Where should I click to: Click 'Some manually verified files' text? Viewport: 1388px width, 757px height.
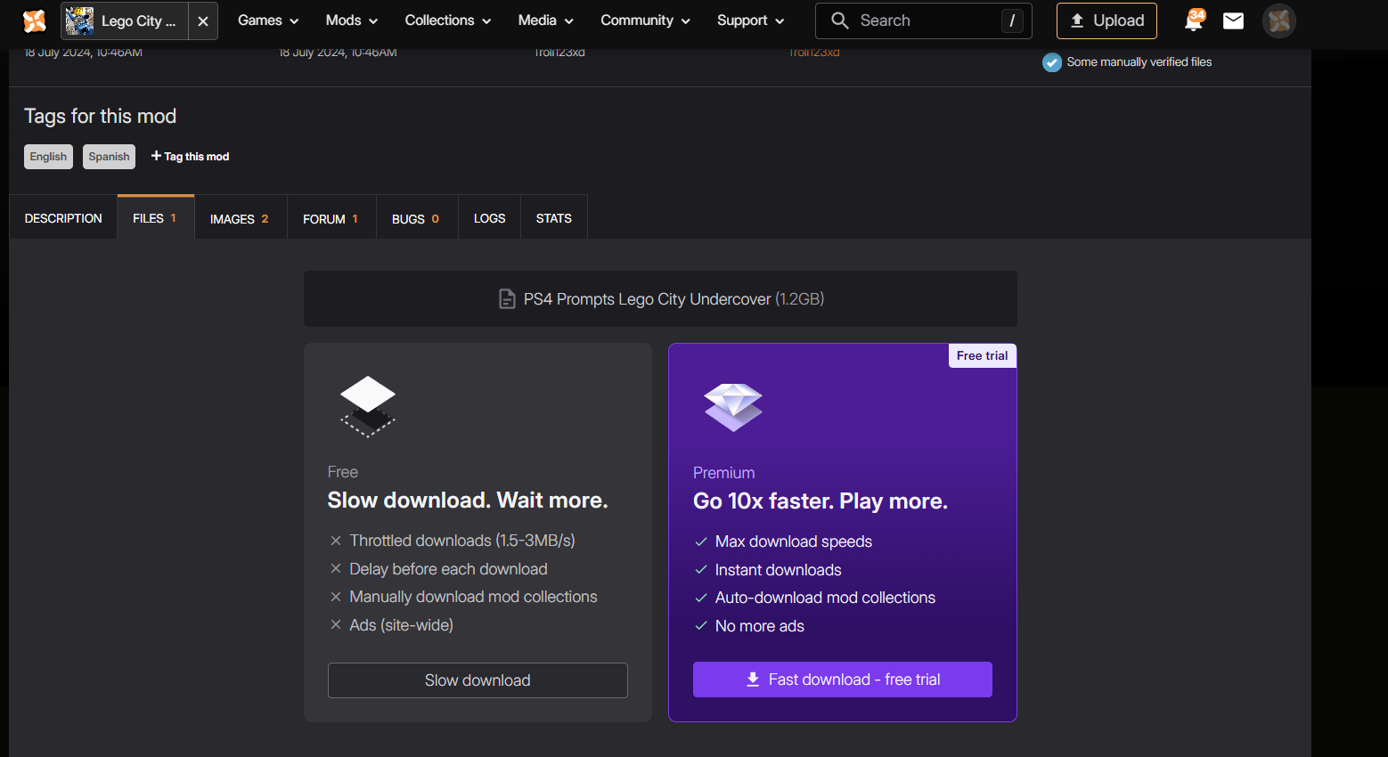coord(1139,62)
